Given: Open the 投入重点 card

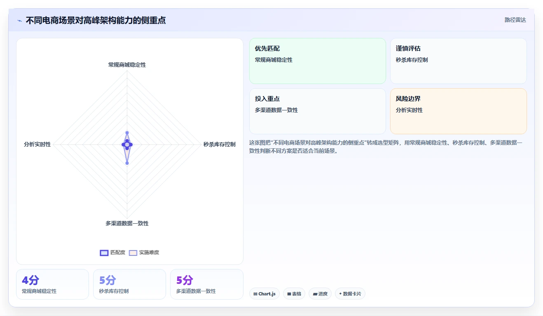Looking at the screenshot, I should pyautogui.click(x=318, y=111).
